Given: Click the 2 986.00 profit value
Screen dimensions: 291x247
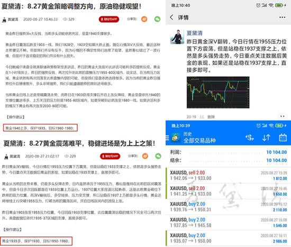Looking at the screenshot, I should pyautogui.click(x=280, y=241).
